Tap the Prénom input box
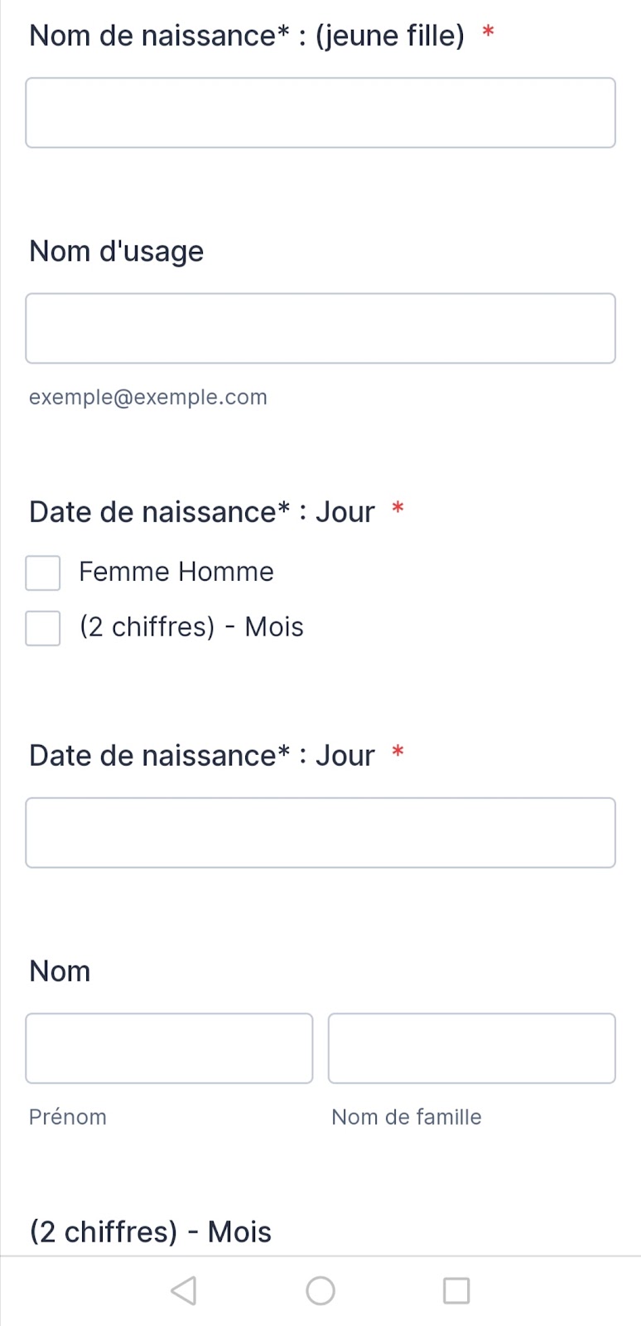Image resolution: width=641 pixels, height=1326 pixels. (x=169, y=1048)
